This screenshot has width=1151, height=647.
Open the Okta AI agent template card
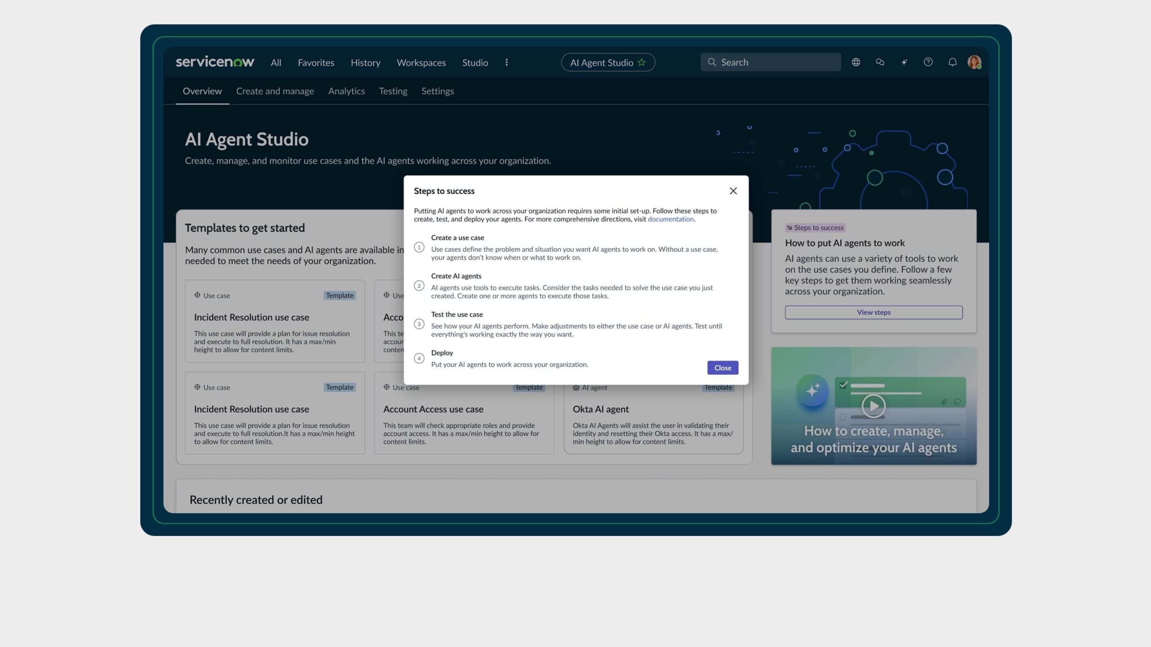(x=653, y=413)
